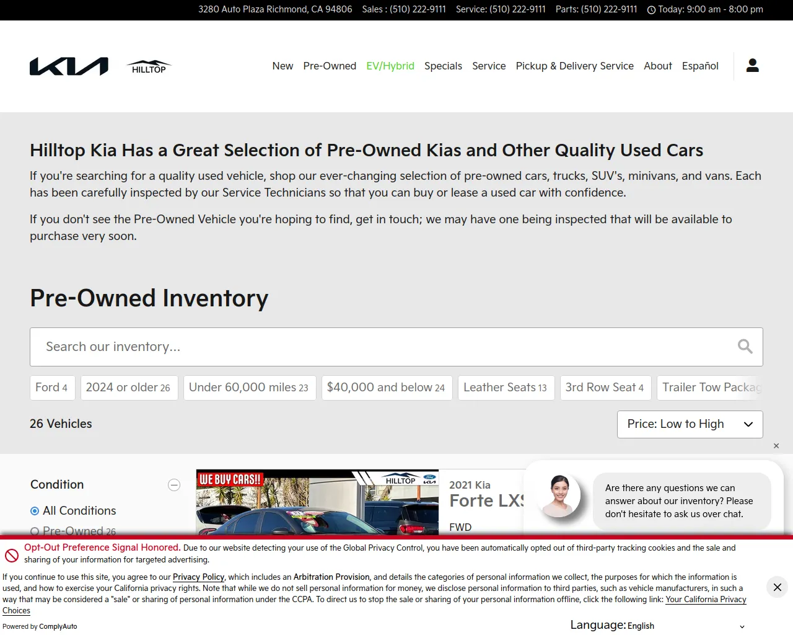Open Pickup & Delivery Service menu item
The image size is (793, 635).
pos(575,66)
